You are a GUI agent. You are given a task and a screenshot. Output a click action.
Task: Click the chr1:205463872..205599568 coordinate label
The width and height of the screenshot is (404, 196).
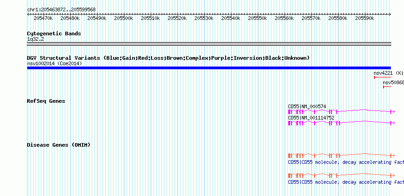(61, 10)
